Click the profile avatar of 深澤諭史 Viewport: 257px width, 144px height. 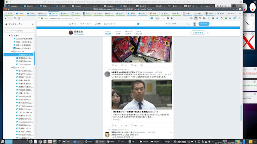click(71, 33)
